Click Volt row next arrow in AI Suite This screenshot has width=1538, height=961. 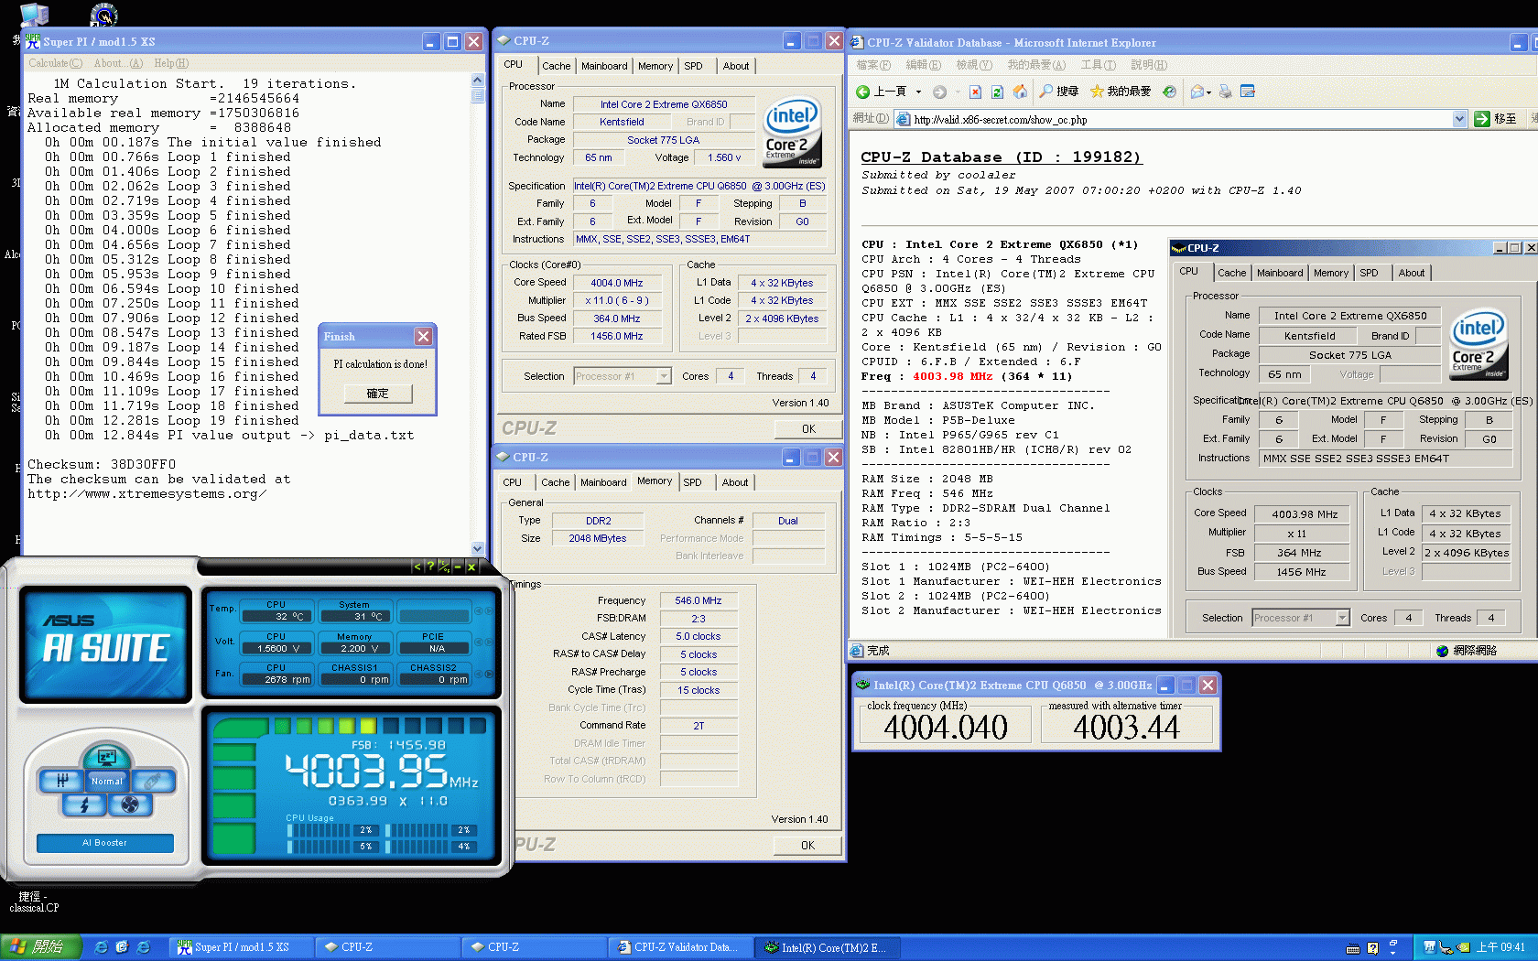tap(490, 642)
